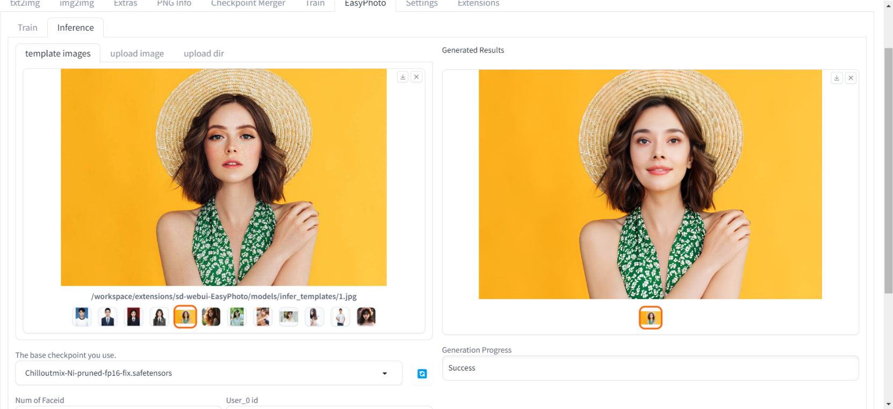Open the upload image tab
The width and height of the screenshot is (893, 409).
coord(137,54)
